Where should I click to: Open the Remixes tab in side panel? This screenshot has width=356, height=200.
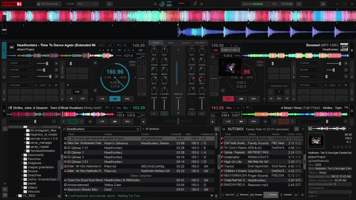[242, 195]
